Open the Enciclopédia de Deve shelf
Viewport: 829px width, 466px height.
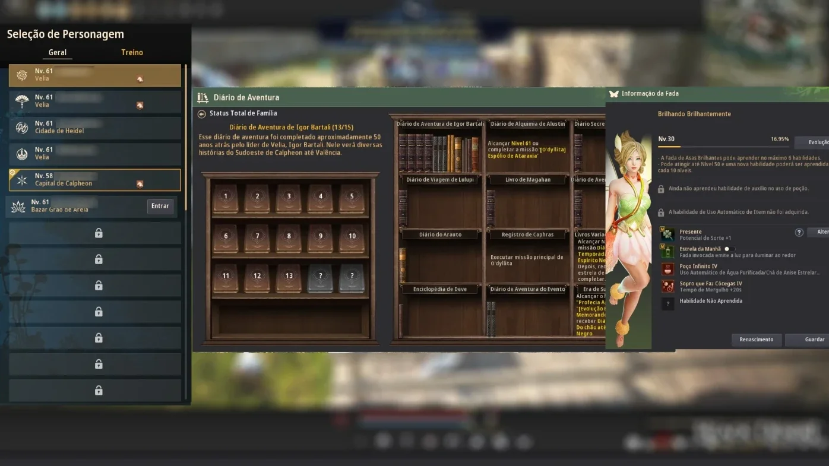(x=440, y=312)
